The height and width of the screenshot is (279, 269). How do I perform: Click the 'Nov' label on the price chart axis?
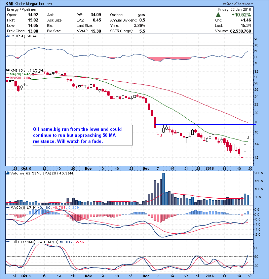88,168
